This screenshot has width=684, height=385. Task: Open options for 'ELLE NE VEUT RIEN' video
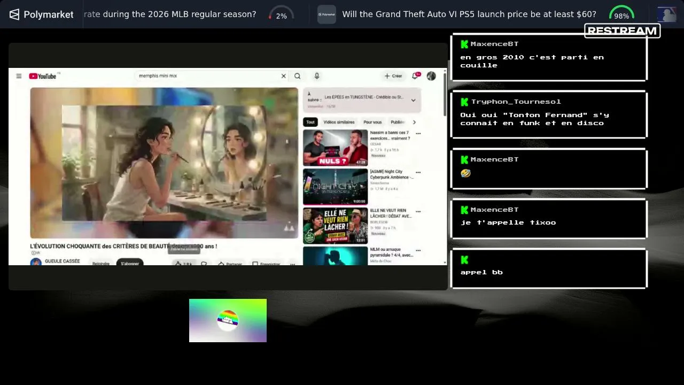tap(418, 212)
